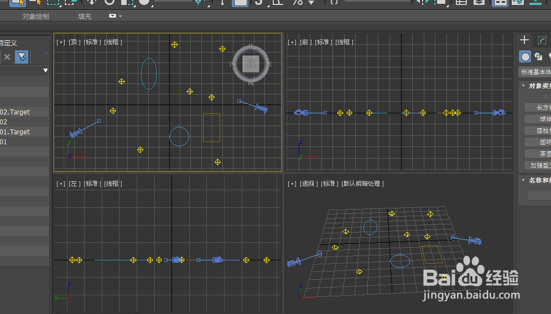Toggle the Scene Explorer icon
This screenshot has height=314, width=551.
click(461, 2)
